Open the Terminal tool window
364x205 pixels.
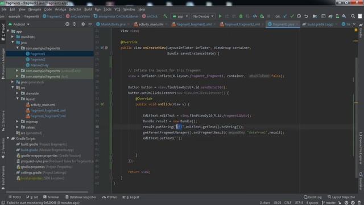coord(51,197)
